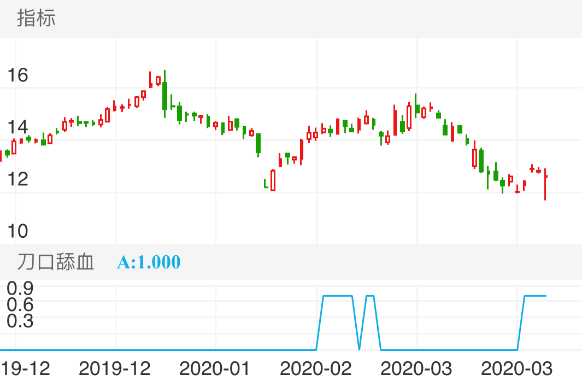The width and height of the screenshot is (582, 387).
Task: Select the 2019-12 date label on time axis
Action: [x=114, y=368]
